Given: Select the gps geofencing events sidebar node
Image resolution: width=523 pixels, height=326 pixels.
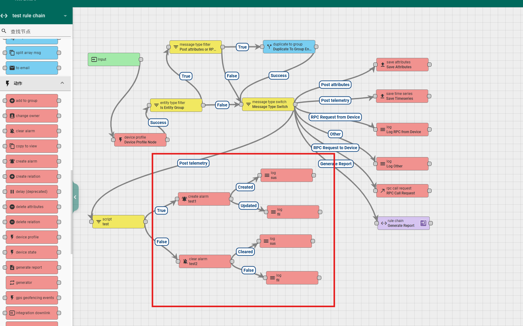Looking at the screenshot, I should tap(32, 298).
